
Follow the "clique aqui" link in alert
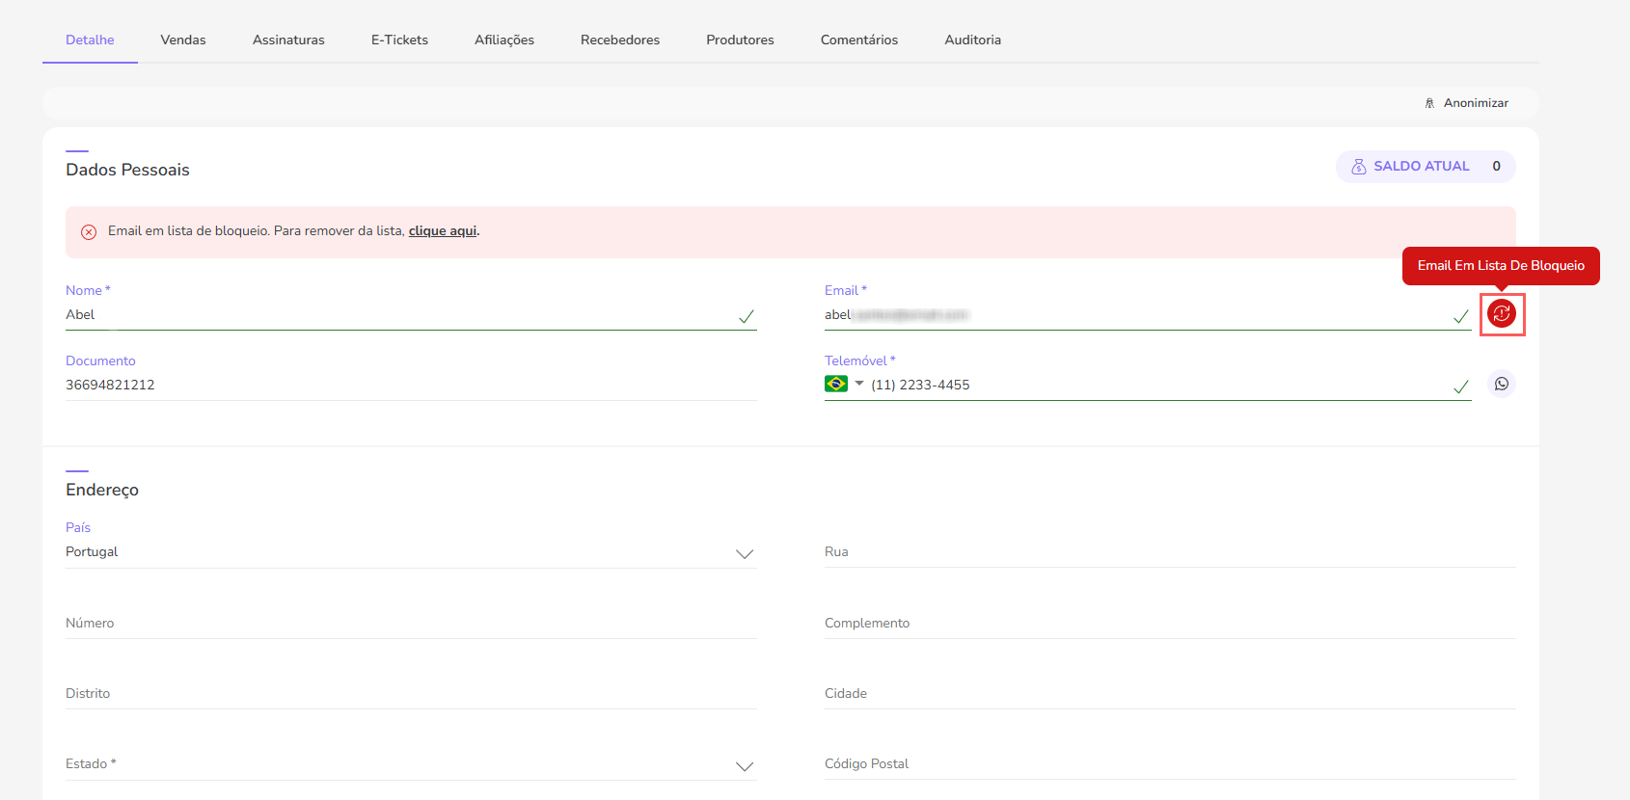pos(443,231)
